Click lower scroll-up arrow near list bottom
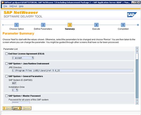Screen dimensions: 141x115 pos(137,100)
